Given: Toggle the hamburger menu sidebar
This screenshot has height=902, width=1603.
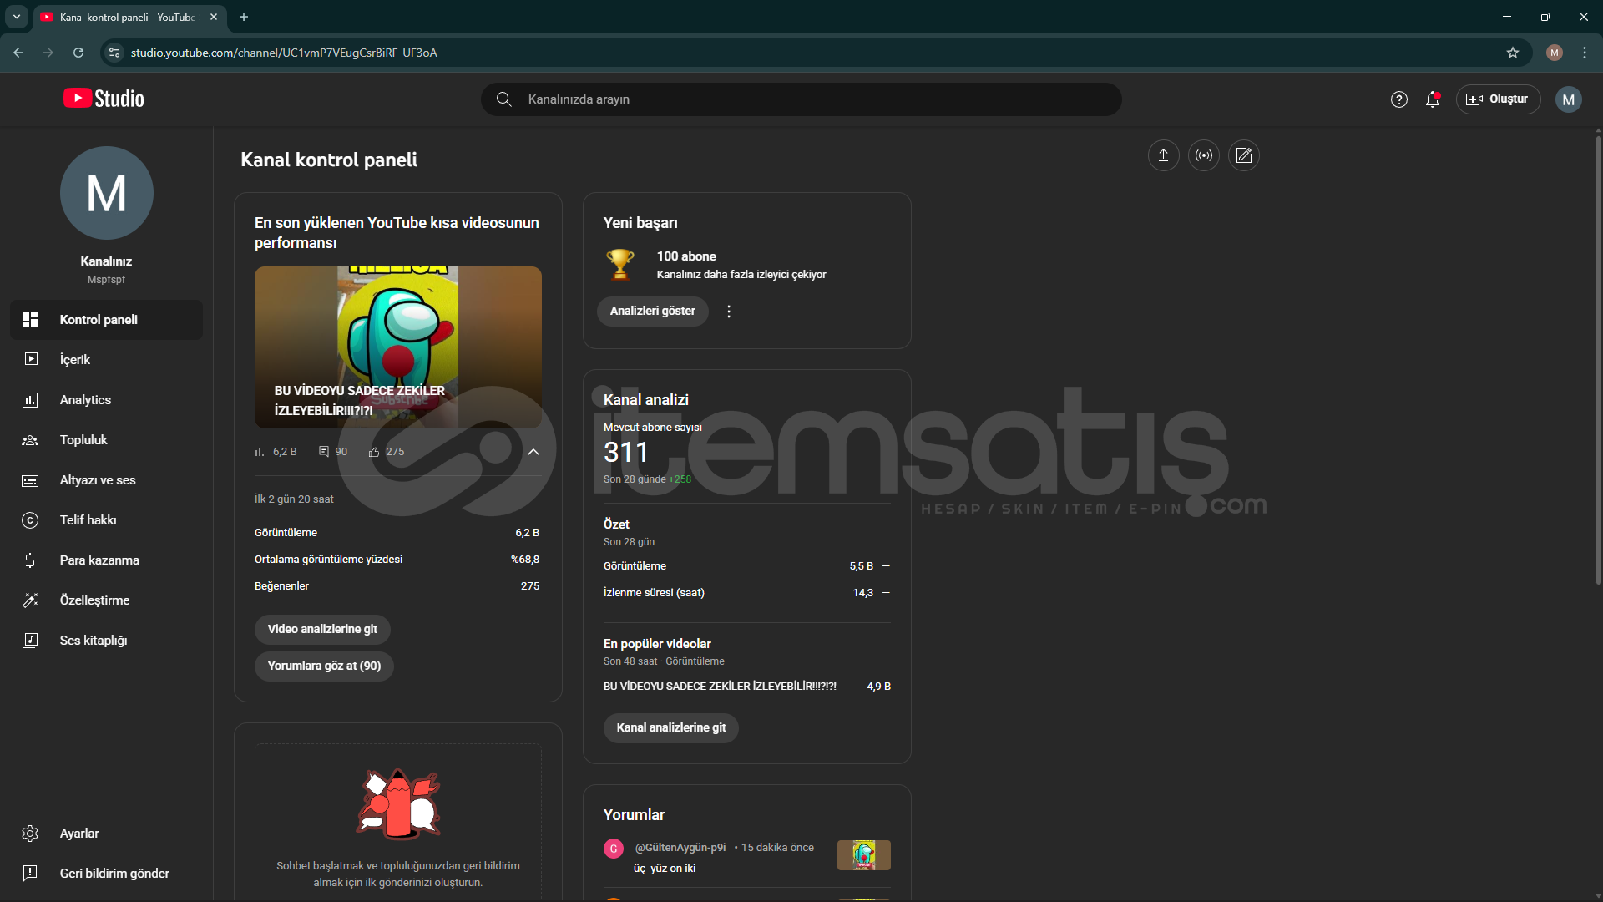Looking at the screenshot, I should [x=32, y=99].
